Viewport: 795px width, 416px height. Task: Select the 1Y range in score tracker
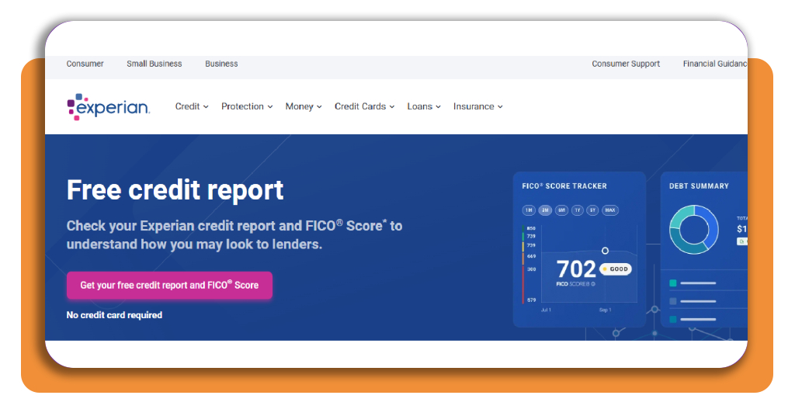pos(577,210)
